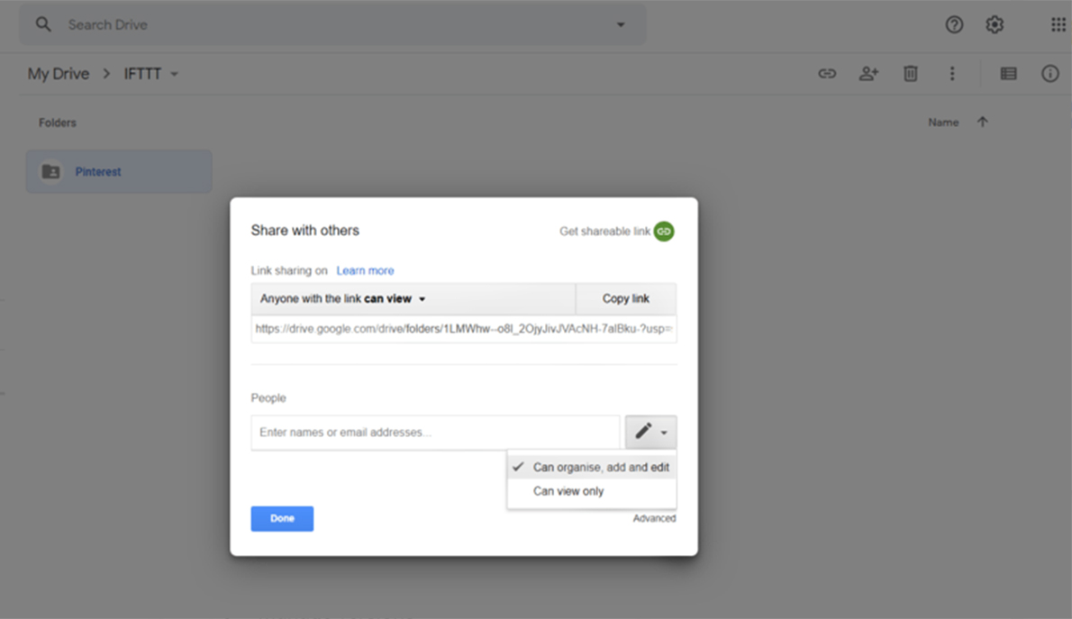Click the Advanced link

coord(654,518)
